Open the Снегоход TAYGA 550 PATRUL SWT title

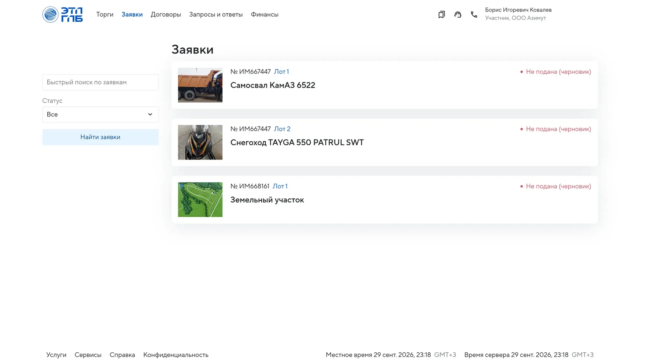(297, 143)
